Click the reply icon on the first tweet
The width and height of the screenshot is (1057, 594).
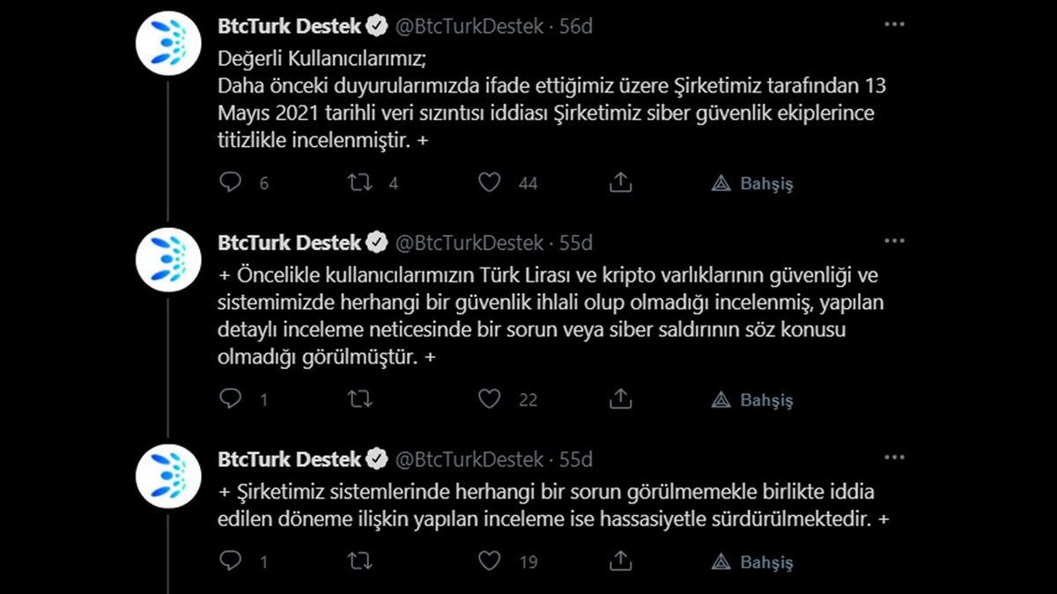(232, 180)
